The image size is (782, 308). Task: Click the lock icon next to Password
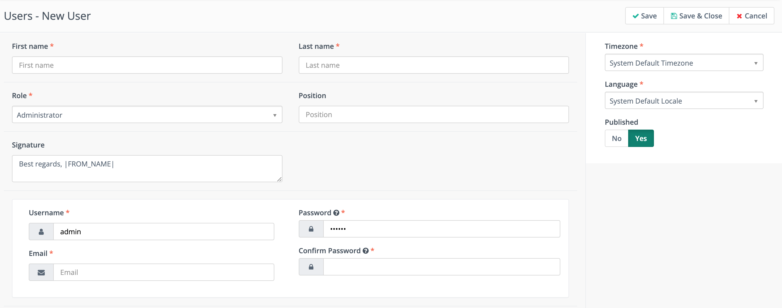click(x=311, y=229)
